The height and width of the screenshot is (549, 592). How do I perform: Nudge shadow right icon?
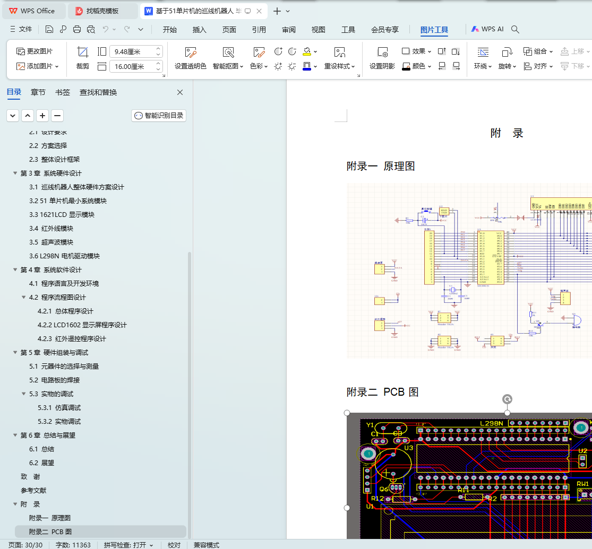click(456, 66)
